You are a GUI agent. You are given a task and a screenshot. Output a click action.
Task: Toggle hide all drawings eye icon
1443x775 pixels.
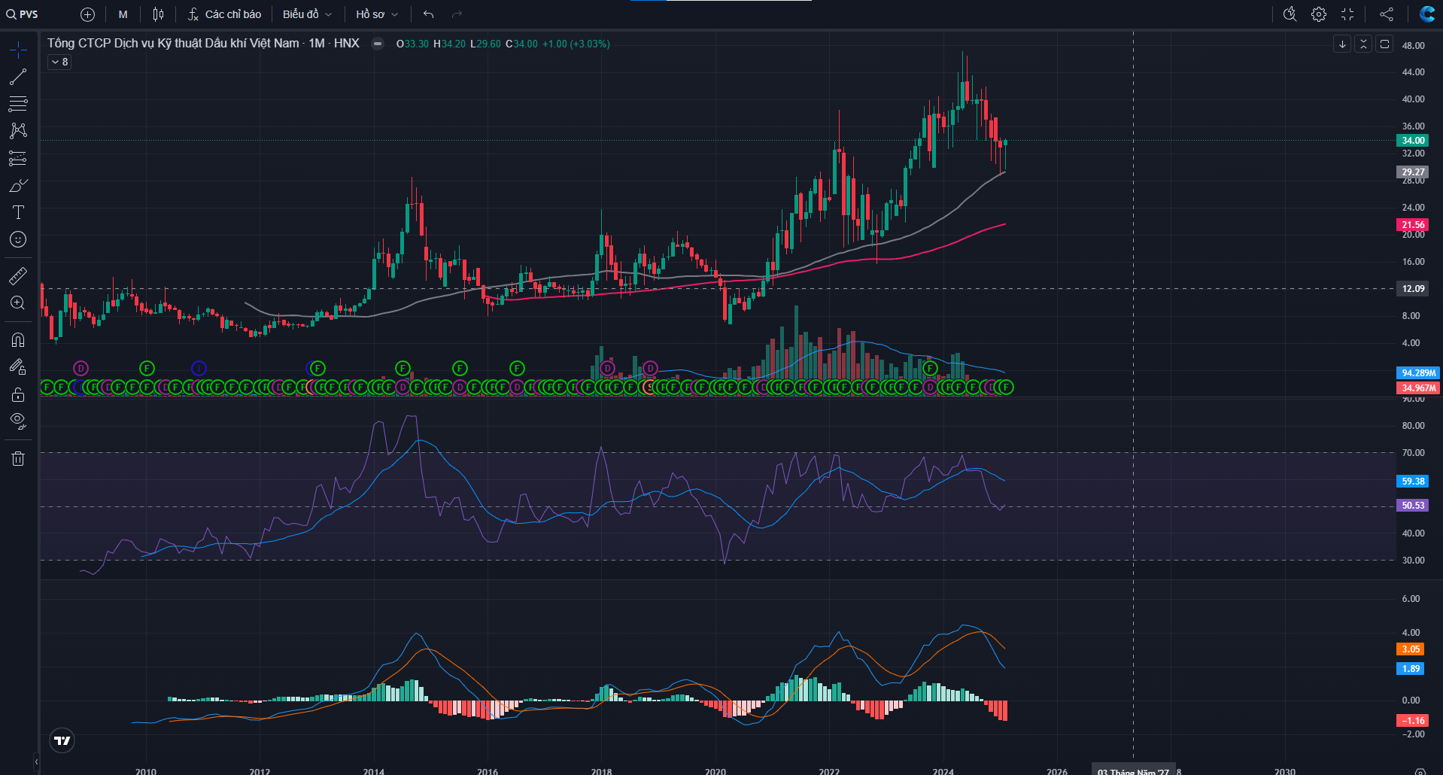pos(18,421)
